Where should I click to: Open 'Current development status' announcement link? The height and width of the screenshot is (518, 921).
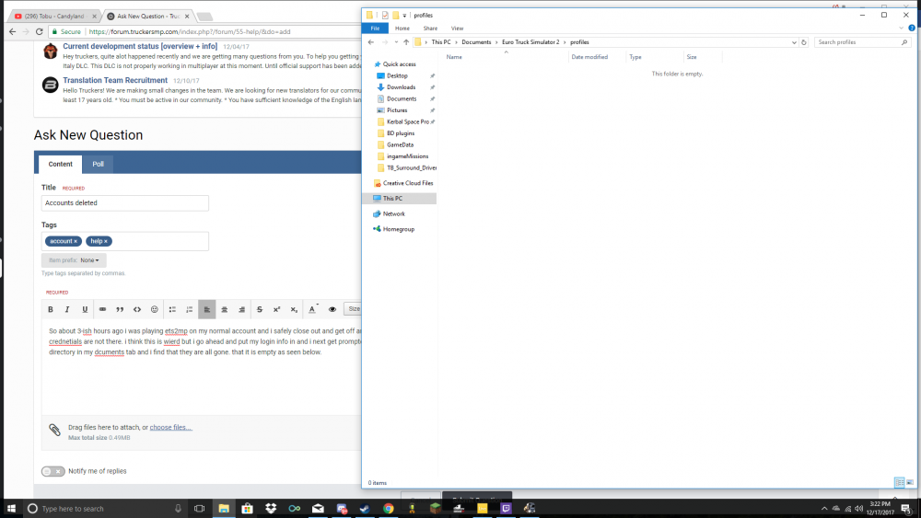[140, 46]
